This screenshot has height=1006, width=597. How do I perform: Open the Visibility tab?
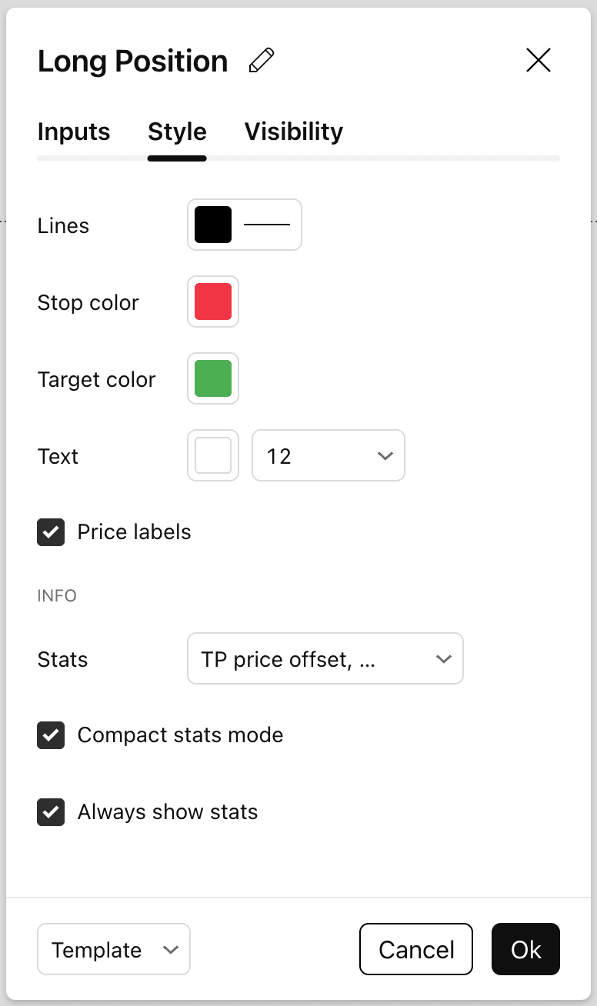293,132
